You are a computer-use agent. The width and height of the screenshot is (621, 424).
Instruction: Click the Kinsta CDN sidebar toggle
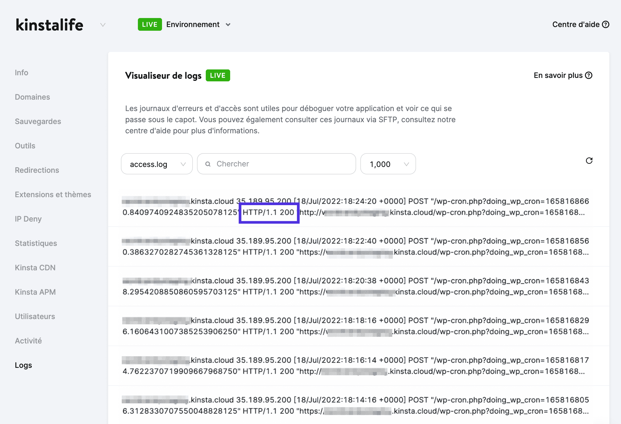[x=36, y=267]
